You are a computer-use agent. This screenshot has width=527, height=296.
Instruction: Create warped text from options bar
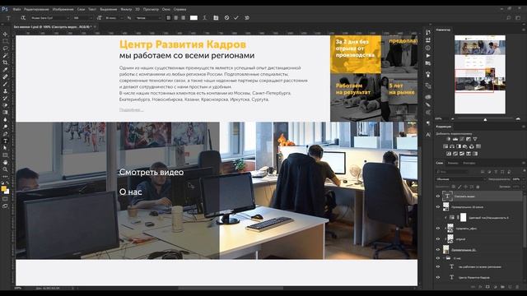[x=204, y=18]
